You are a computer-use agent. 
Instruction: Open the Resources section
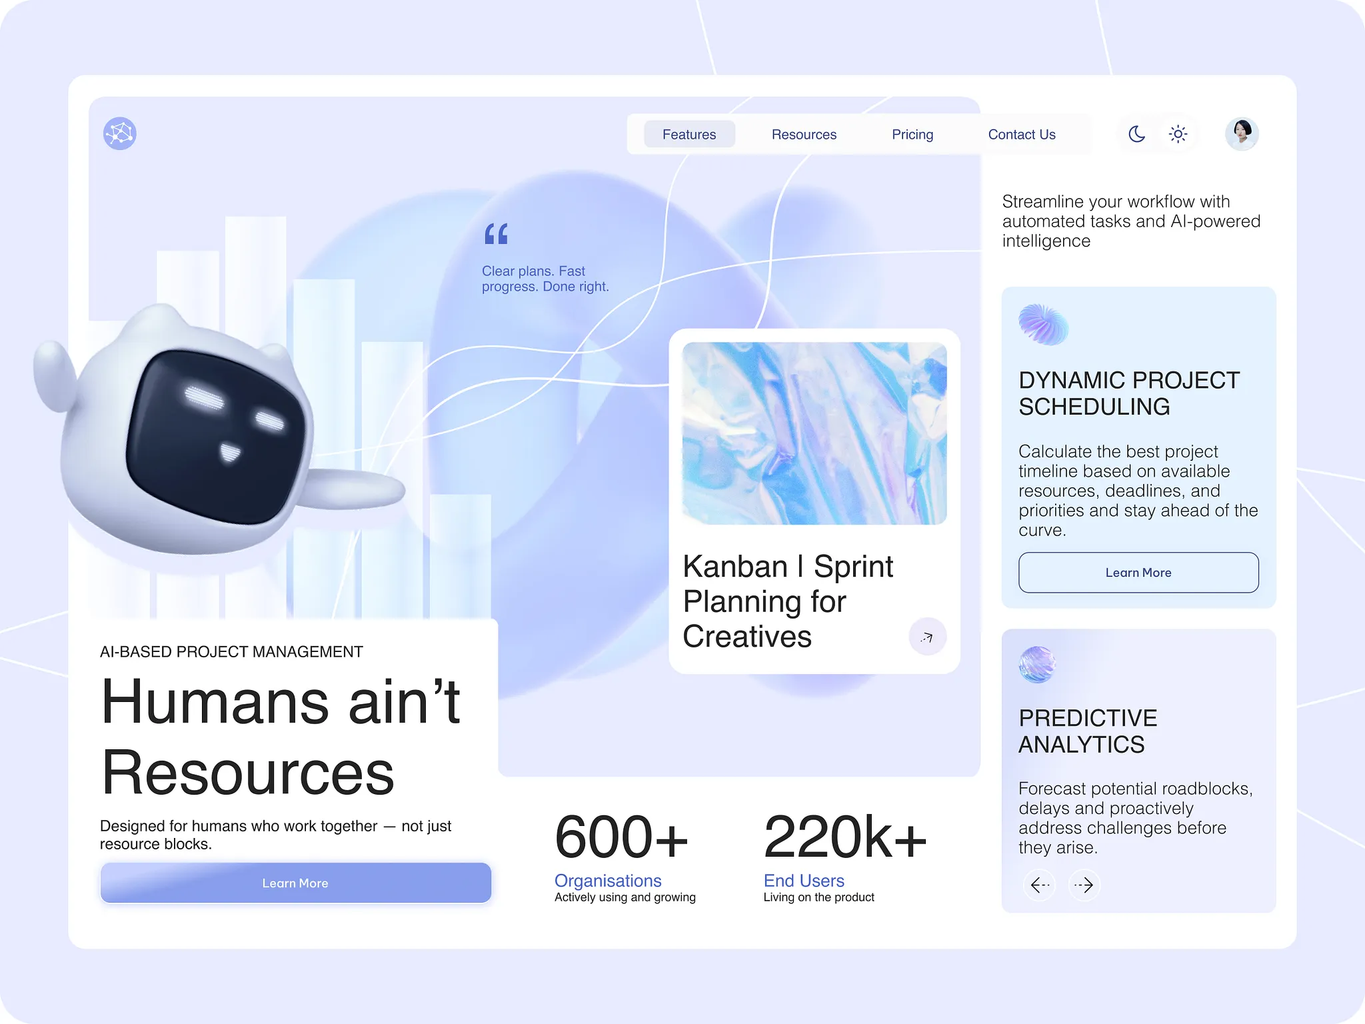(804, 134)
